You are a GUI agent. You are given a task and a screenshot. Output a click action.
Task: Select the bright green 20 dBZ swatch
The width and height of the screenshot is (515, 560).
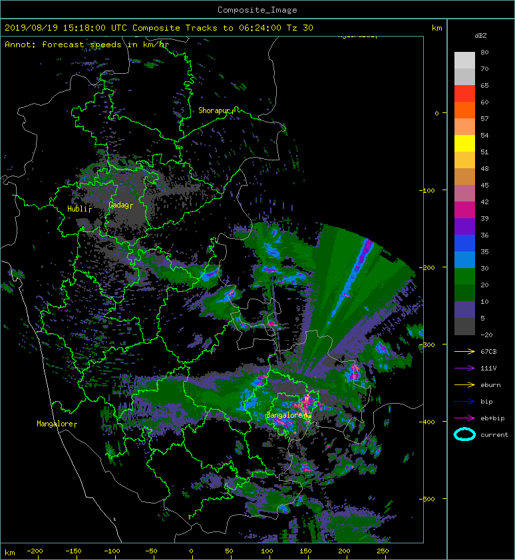[x=464, y=277]
